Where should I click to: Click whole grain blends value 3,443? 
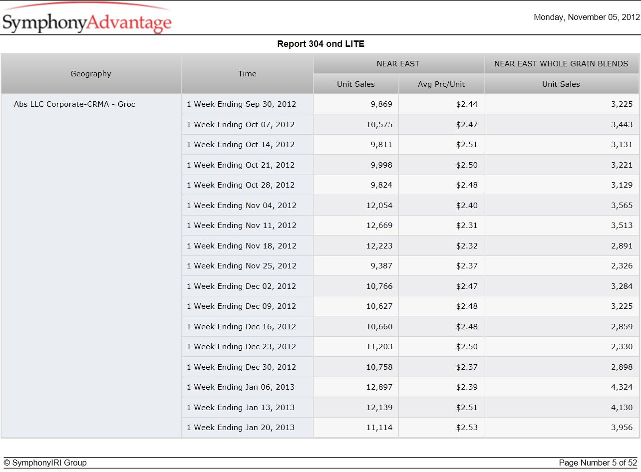coord(622,125)
